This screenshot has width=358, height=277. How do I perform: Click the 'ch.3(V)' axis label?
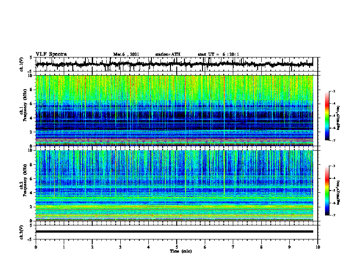(x=22, y=232)
